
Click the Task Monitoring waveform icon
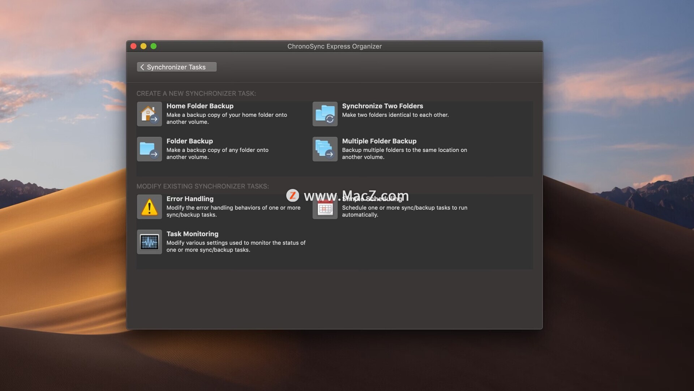click(x=149, y=242)
